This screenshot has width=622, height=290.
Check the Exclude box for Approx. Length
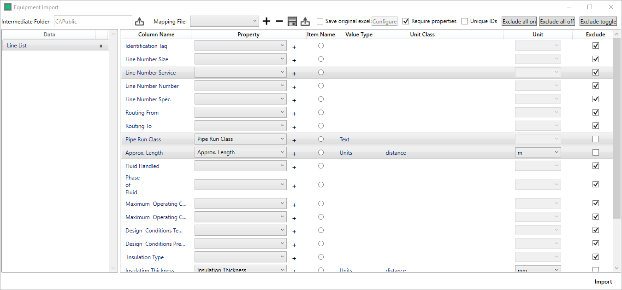(x=595, y=152)
